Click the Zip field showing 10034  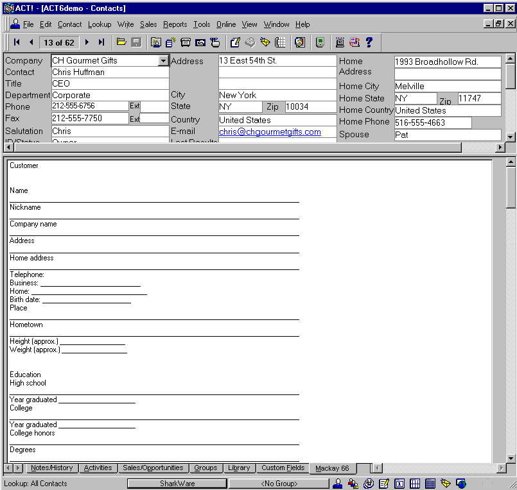pos(311,106)
